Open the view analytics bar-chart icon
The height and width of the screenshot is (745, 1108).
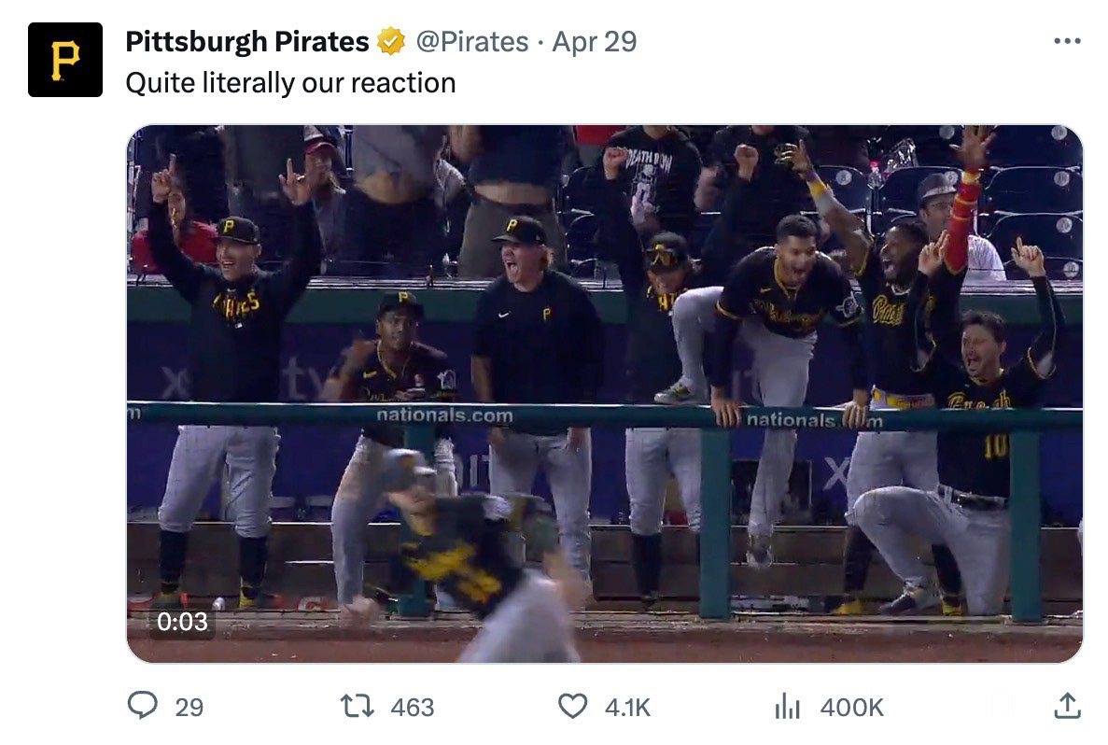click(x=787, y=707)
